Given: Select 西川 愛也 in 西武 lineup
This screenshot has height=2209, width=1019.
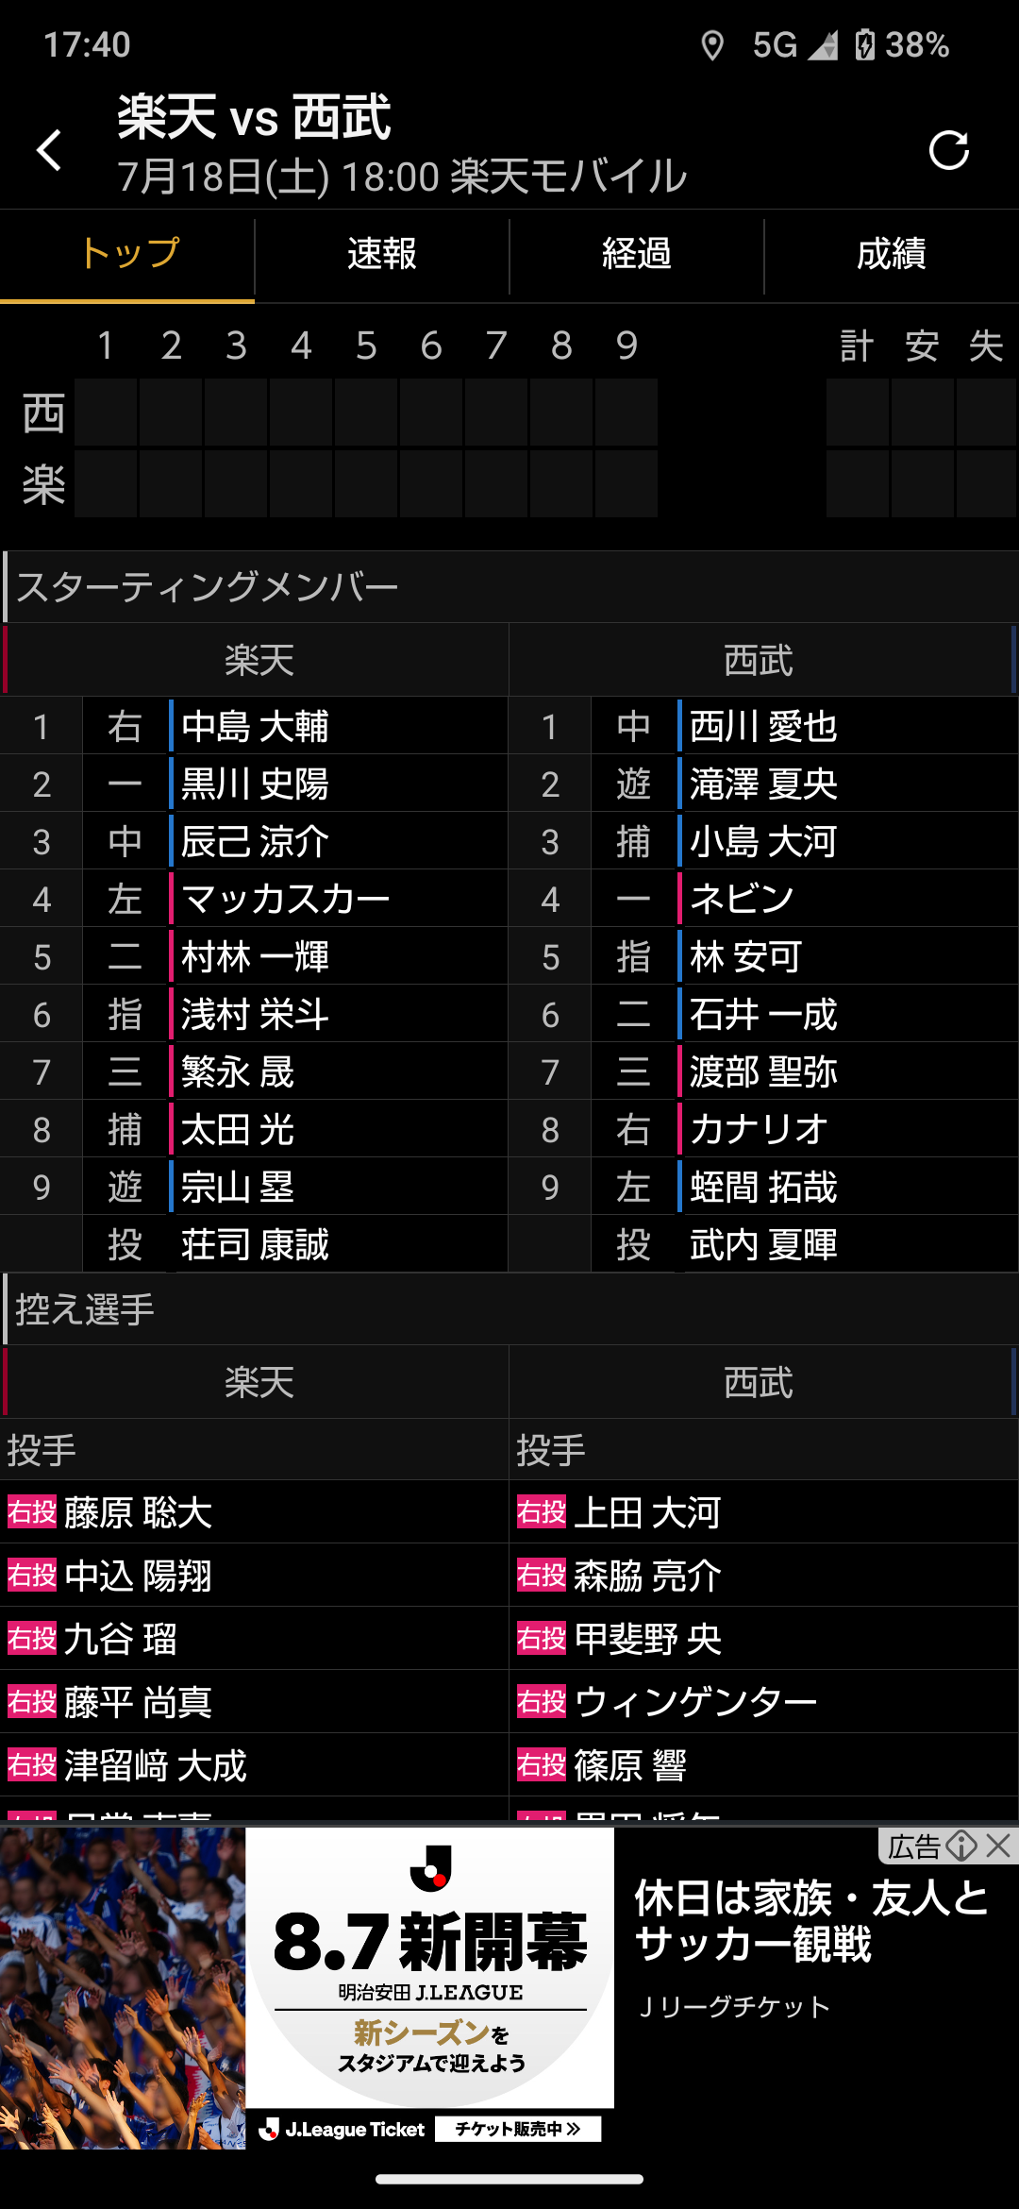Looking at the screenshot, I should pos(763,726).
